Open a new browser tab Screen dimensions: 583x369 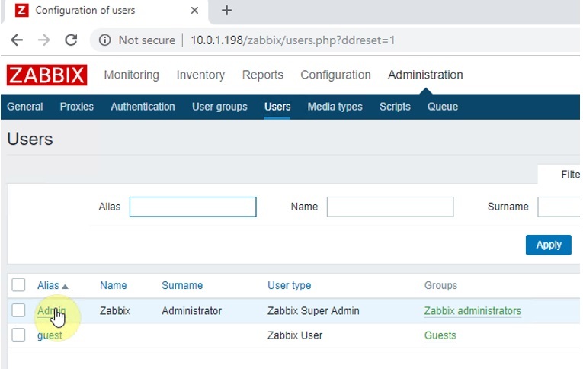(226, 11)
